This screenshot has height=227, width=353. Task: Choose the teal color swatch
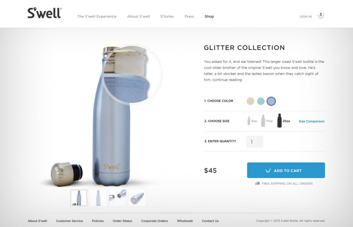click(261, 101)
